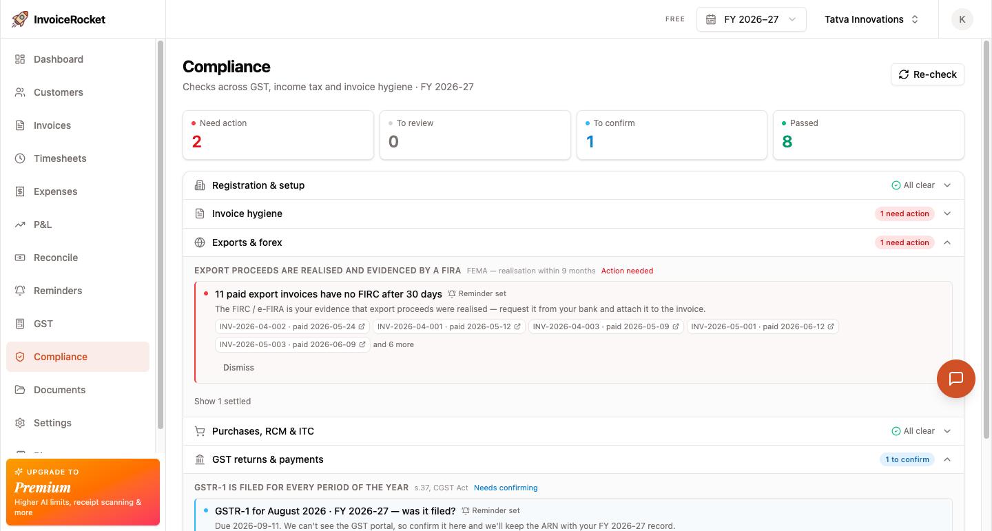The width and height of the screenshot is (992, 531).
Task: Open the FY 2026–27 year dropdown
Action: coord(751,19)
